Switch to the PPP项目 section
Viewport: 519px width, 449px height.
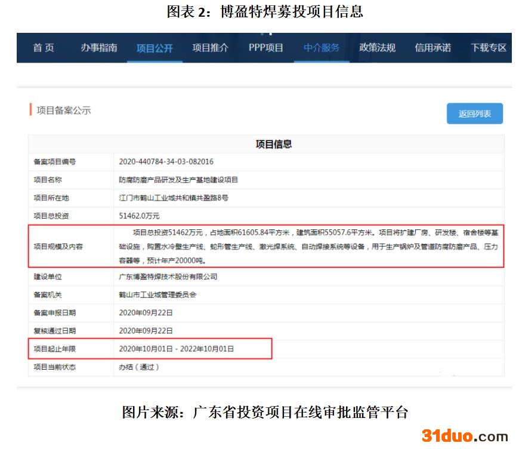[265, 48]
